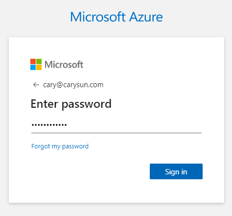Click the blank white card area below Sign in

(116, 191)
